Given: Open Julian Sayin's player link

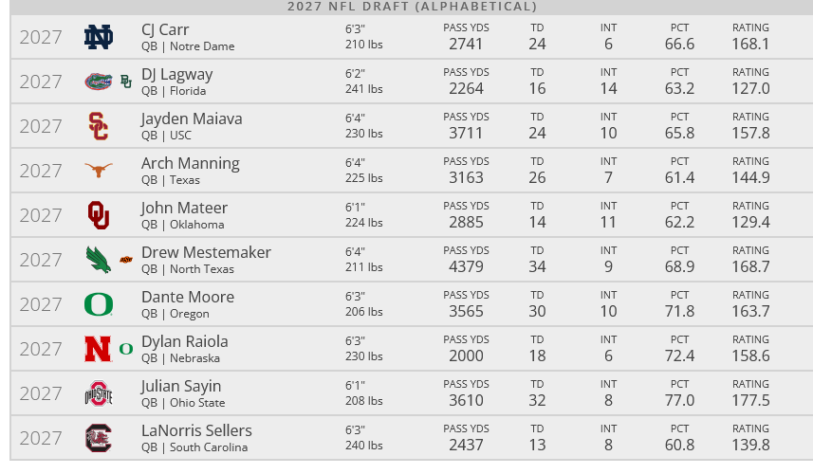Looking at the screenshot, I should point(181,386).
